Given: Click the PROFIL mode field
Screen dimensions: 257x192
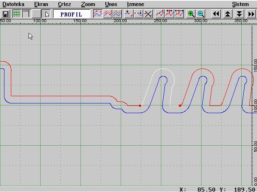Looking at the screenshot, I should point(72,14).
